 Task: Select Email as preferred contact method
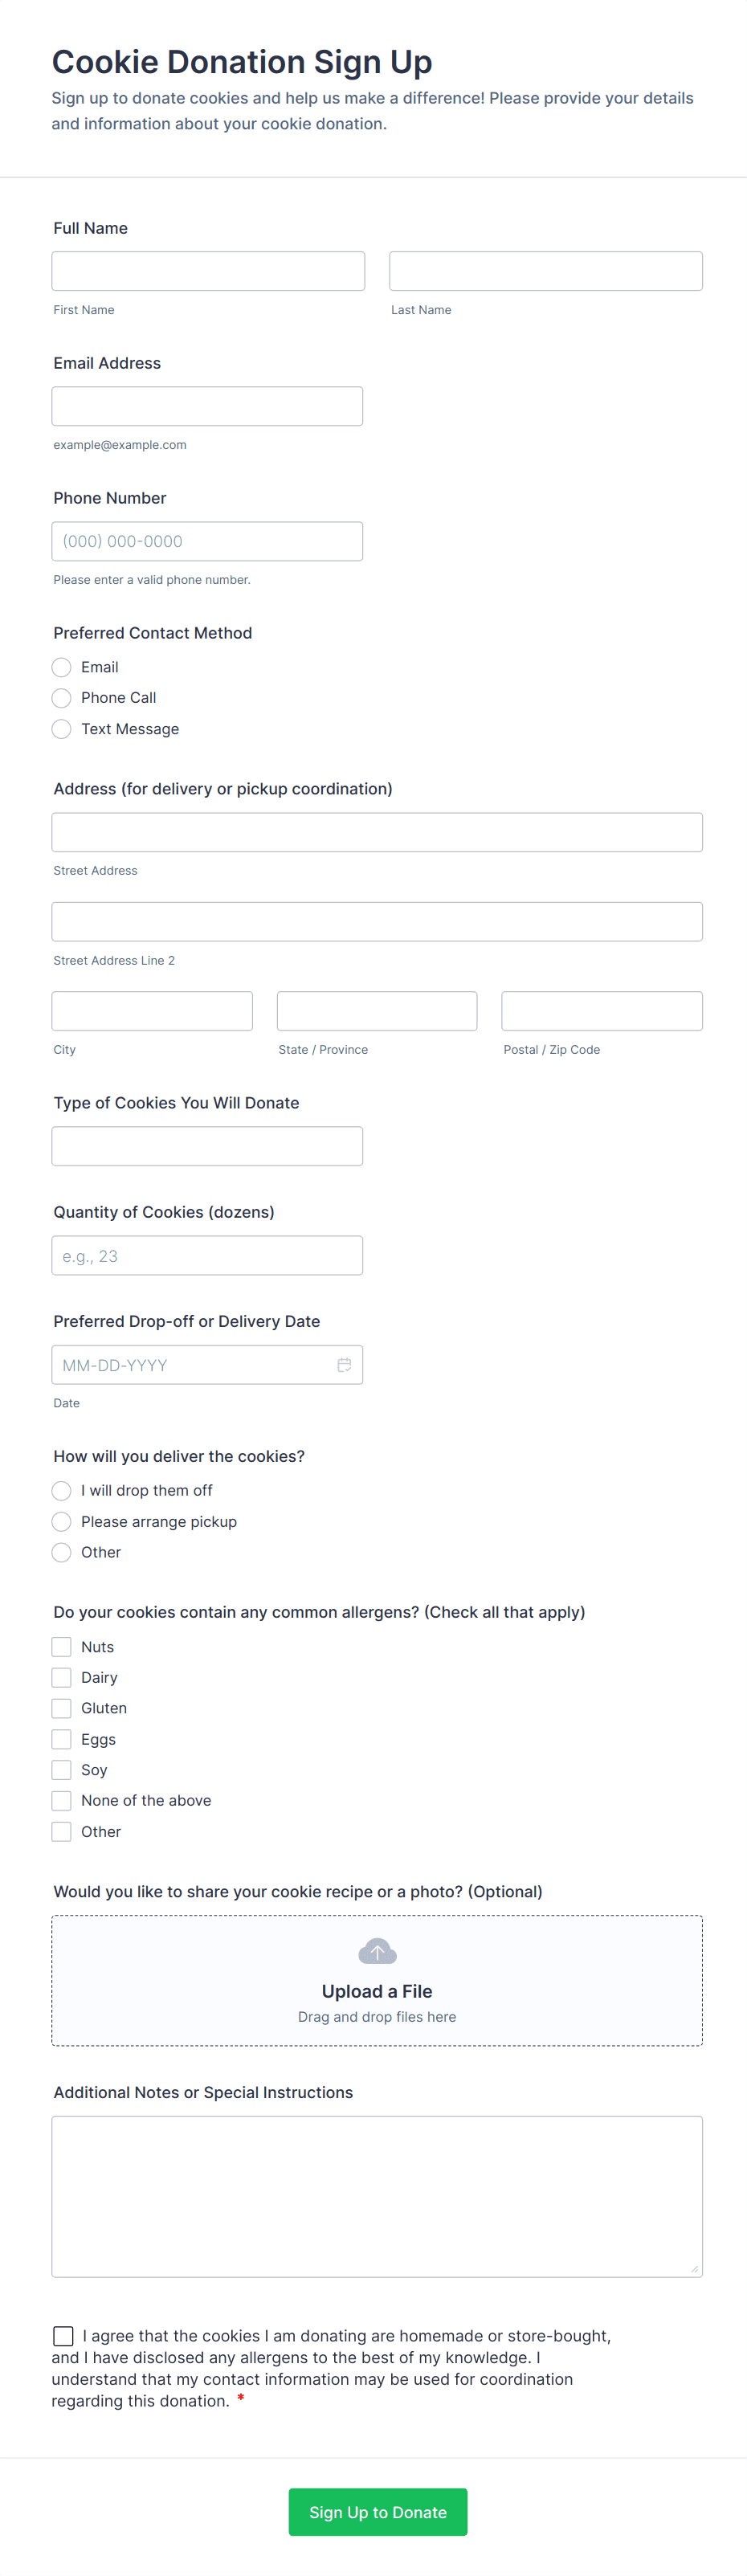(x=62, y=667)
